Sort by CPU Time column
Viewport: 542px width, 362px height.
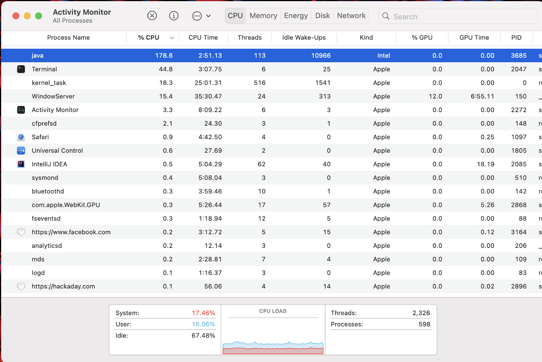point(203,38)
